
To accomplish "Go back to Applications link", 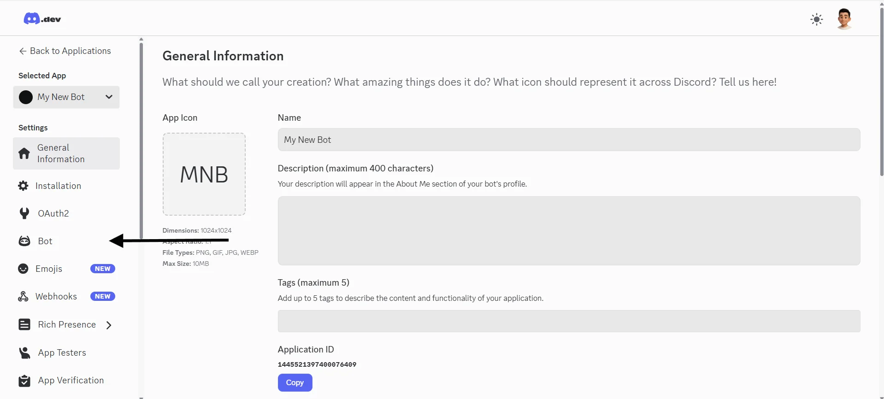I will click(x=65, y=51).
